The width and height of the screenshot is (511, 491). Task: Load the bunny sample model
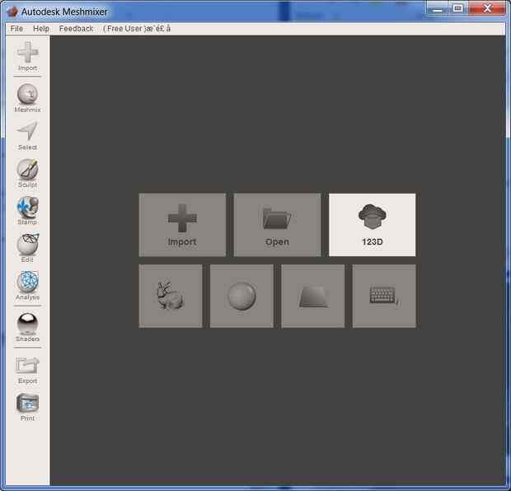[x=171, y=296]
